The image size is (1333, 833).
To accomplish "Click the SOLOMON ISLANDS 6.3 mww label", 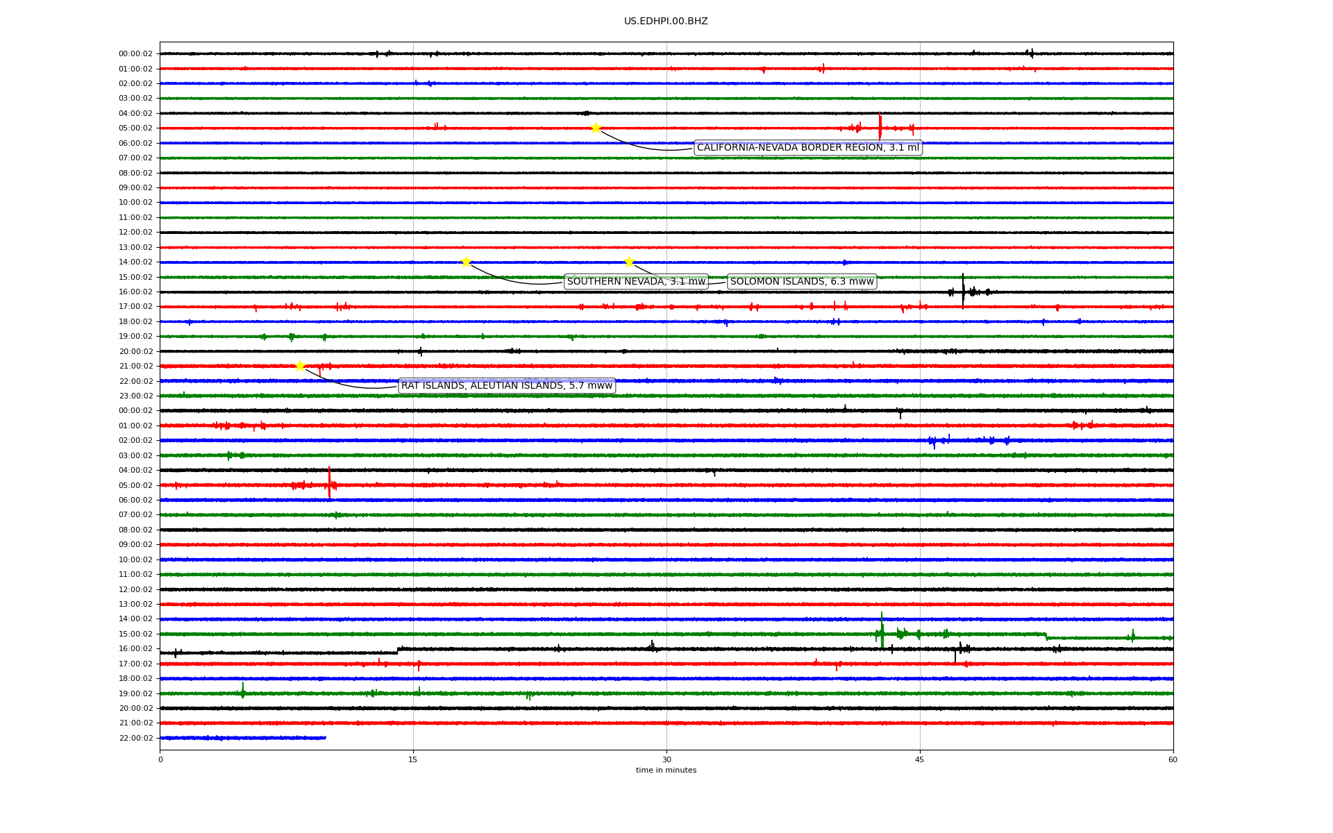I will click(x=802, y=281).
